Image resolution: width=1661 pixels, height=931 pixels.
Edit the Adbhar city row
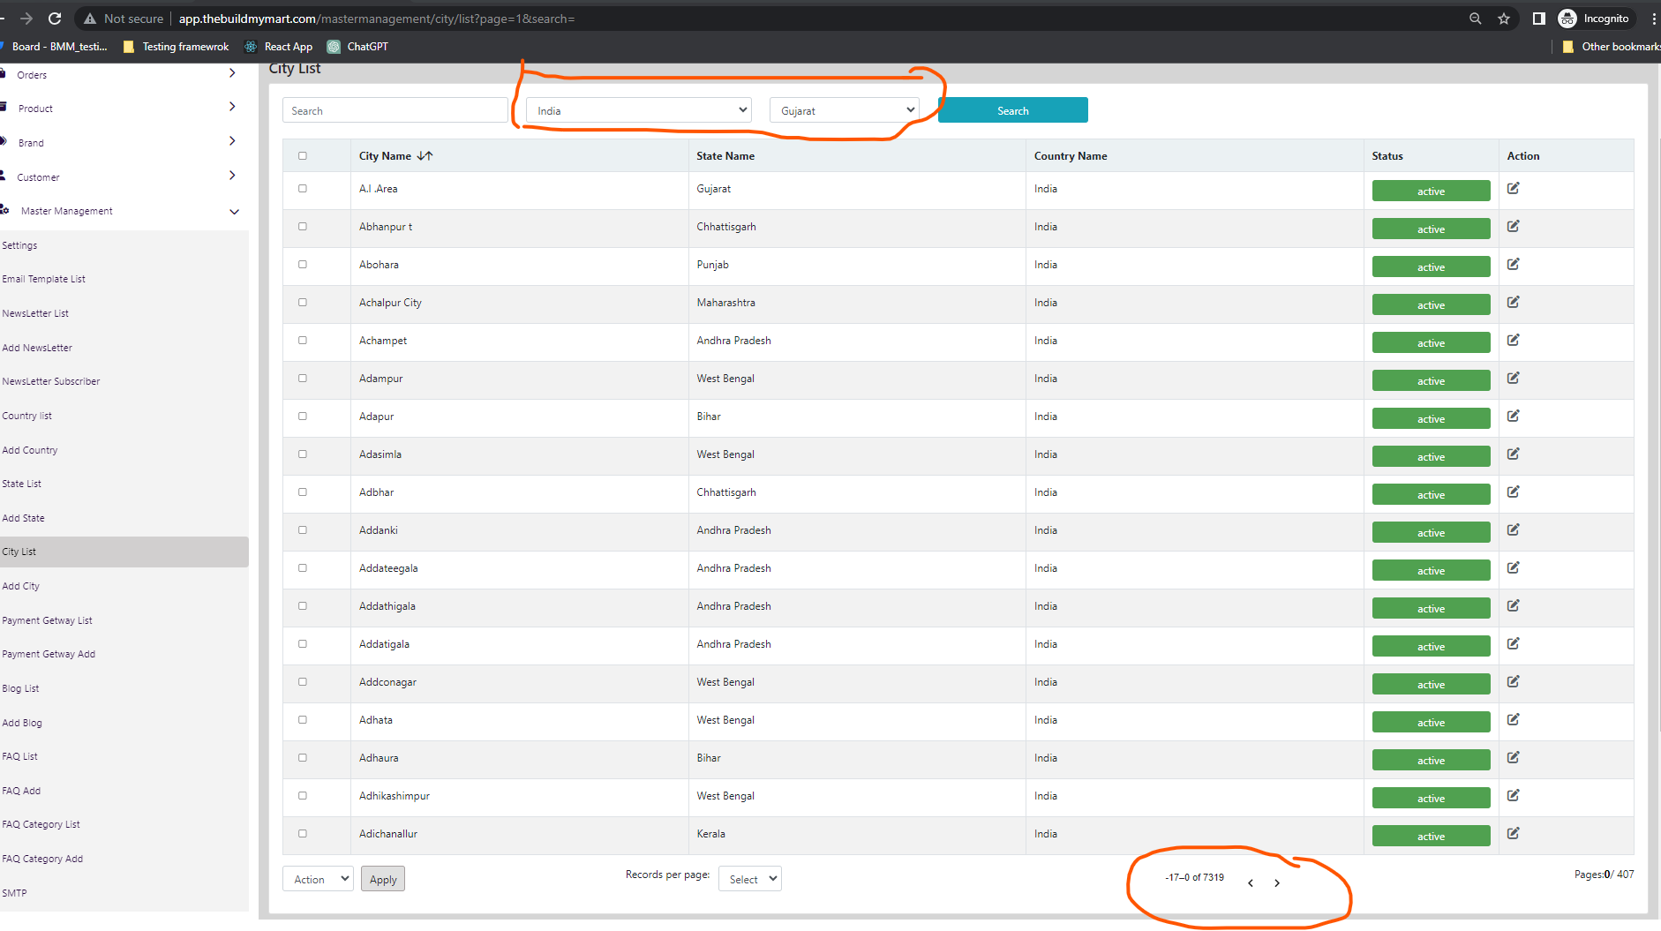point(1513,492)
